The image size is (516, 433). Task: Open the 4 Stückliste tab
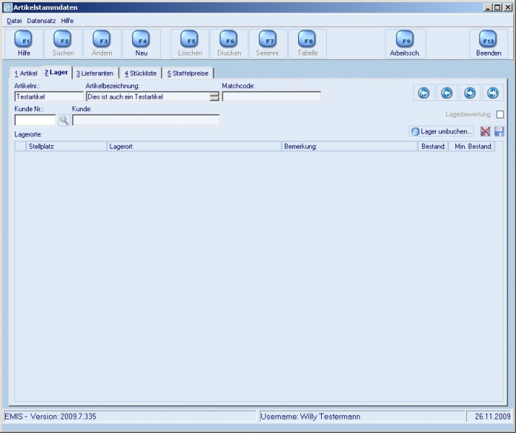(141, 74)
